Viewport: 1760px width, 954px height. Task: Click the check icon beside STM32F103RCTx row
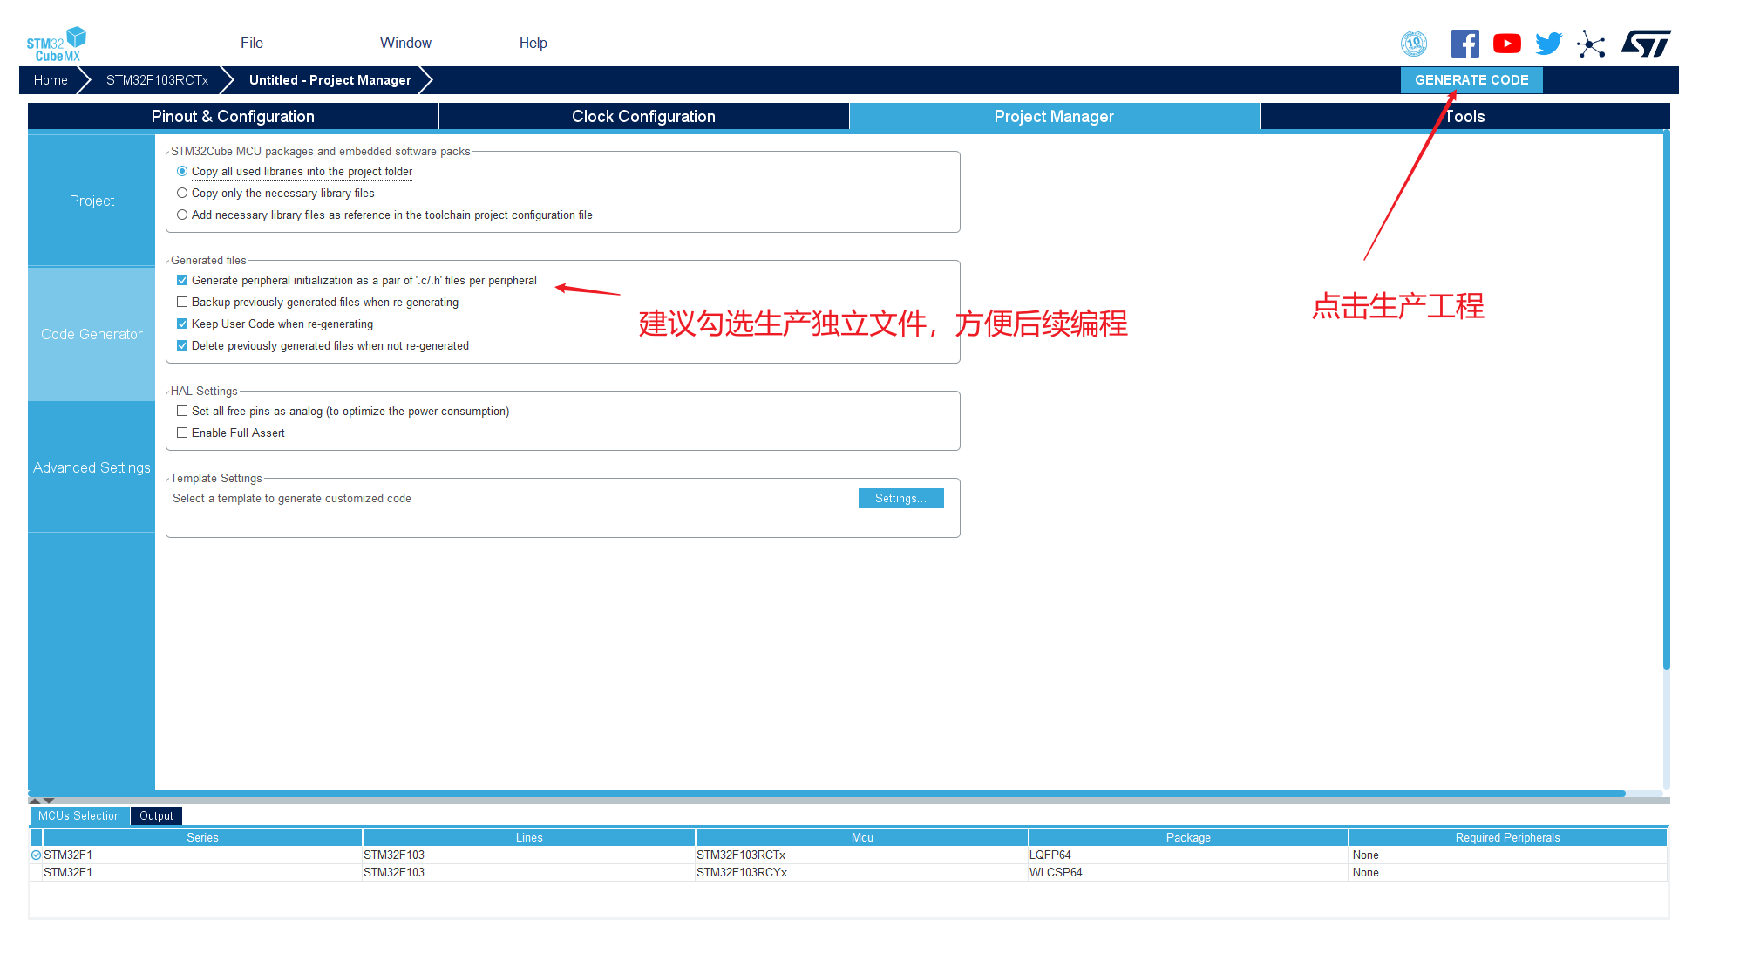coord(36,855)
